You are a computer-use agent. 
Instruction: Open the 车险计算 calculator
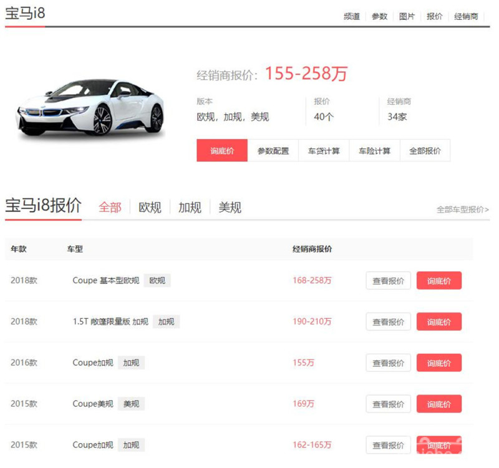coord(374,150)
